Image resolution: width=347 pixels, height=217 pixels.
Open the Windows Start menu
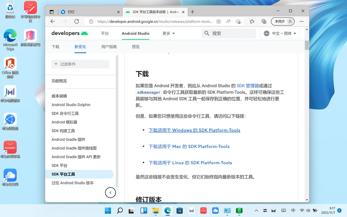pyautogui.click(x=108, y=211)
